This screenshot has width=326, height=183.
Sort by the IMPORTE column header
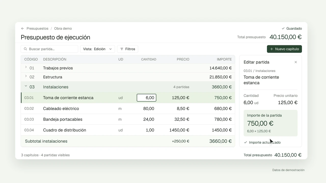(224, 59)
